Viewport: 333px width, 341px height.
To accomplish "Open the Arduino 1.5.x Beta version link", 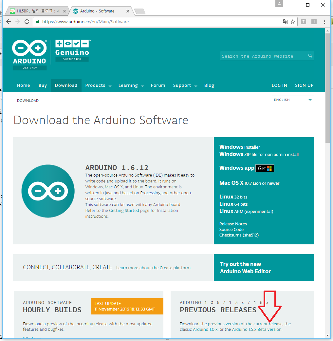I will coord(257,329).
